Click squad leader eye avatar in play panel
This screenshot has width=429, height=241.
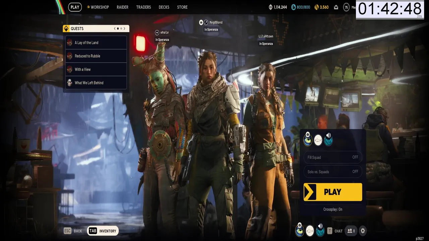[308, 140]
